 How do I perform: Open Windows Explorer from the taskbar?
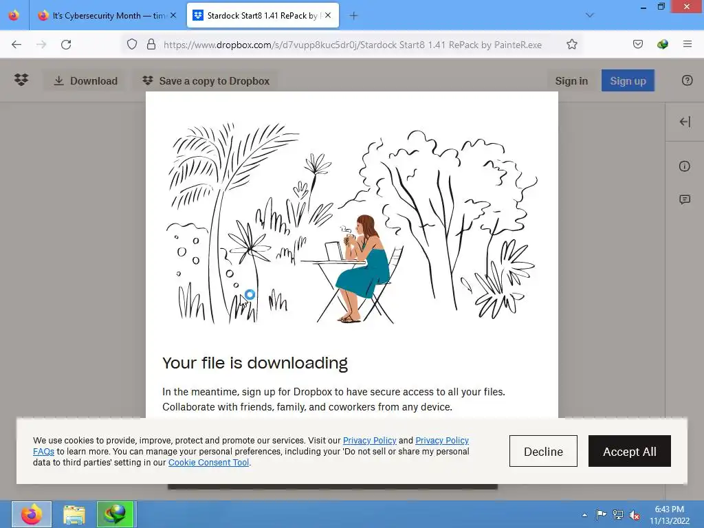(74, 514)
